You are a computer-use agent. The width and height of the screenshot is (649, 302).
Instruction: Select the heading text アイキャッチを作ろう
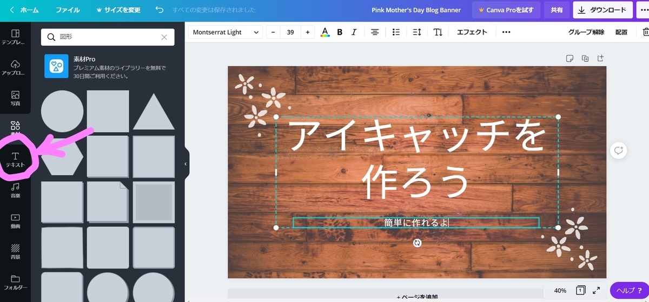417,159
